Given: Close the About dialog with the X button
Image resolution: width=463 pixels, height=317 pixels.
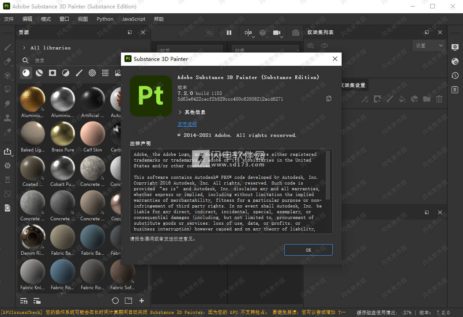Looking at the screenshot, I should click(x=335, y=59).
